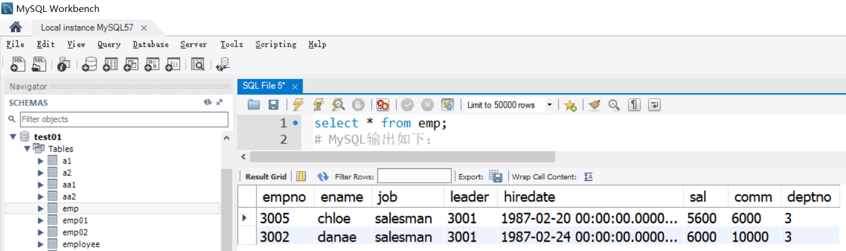The image size is (846, 251).
Task: Switch to Local instance MySQL57 tab
Action: (87, 27)
